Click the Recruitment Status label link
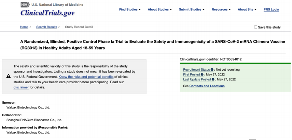 pyautogui.click(x=196, y=70)
